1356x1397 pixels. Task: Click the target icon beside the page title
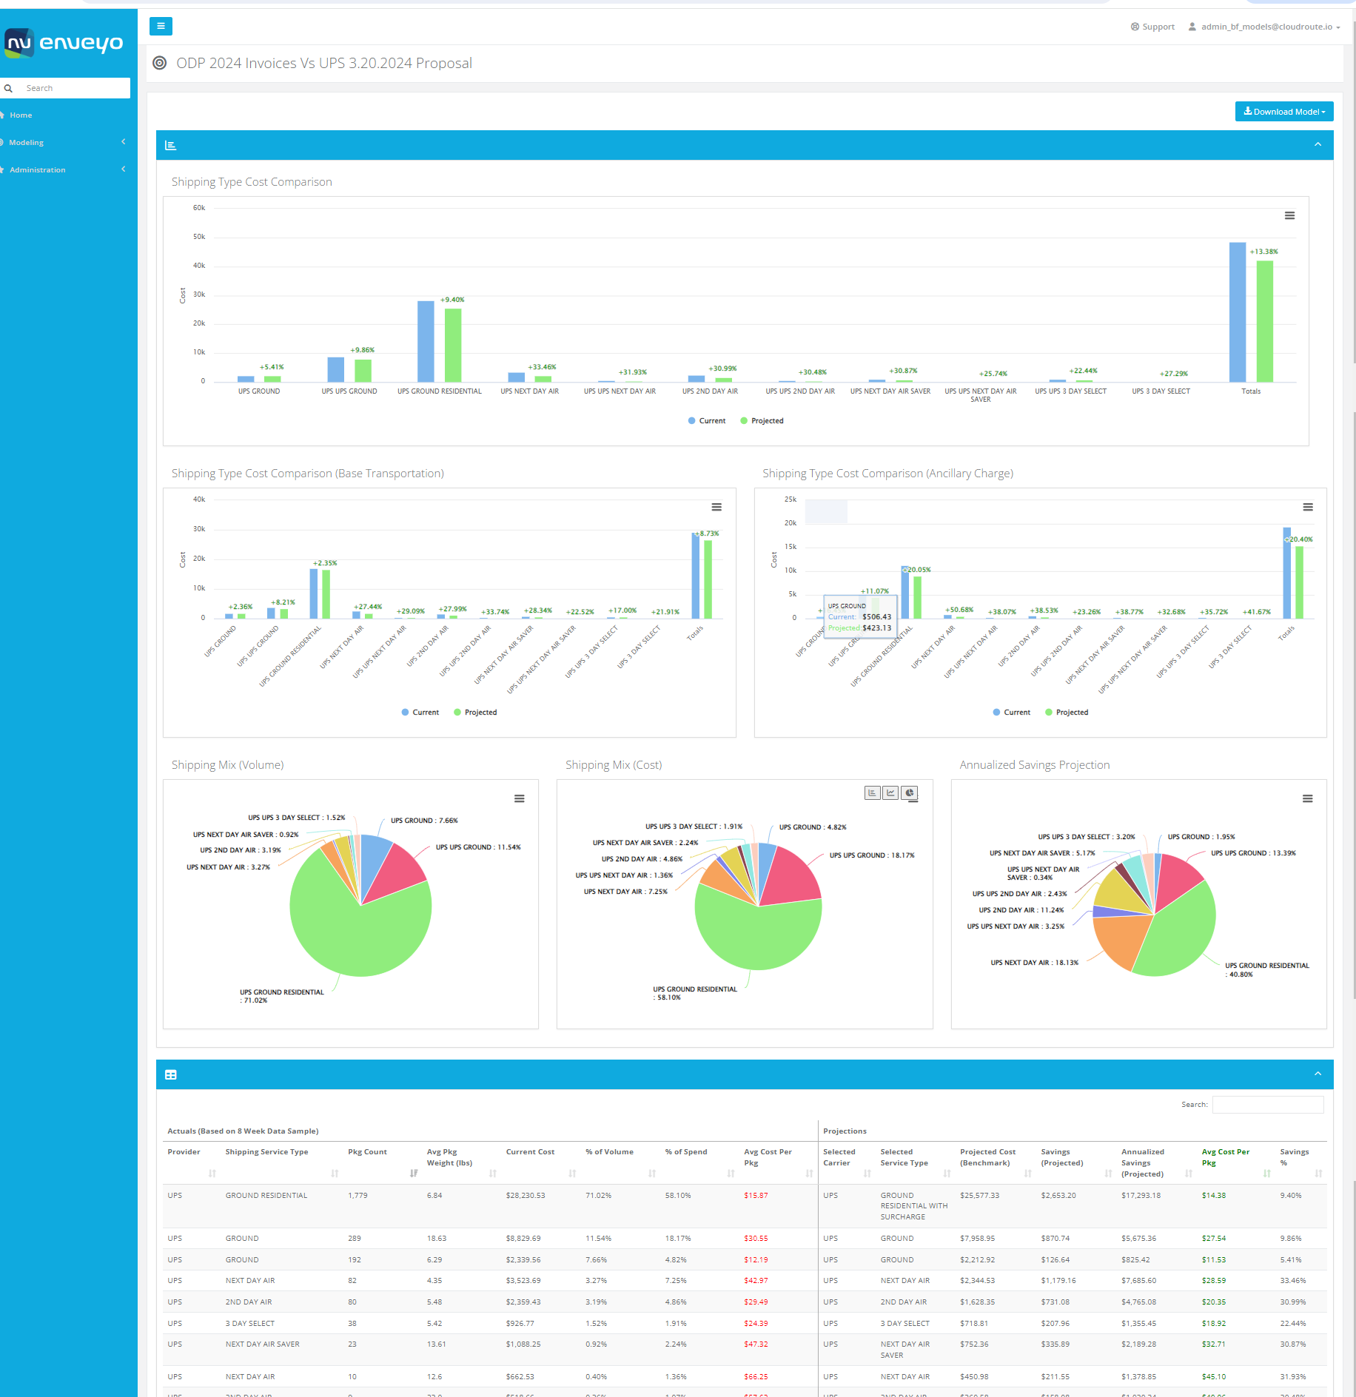coord(159,63)
